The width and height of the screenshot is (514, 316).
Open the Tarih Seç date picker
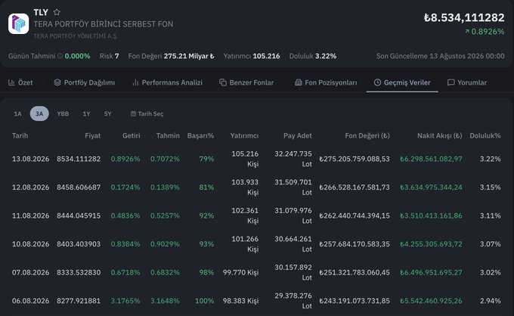[x=147, y=113]
